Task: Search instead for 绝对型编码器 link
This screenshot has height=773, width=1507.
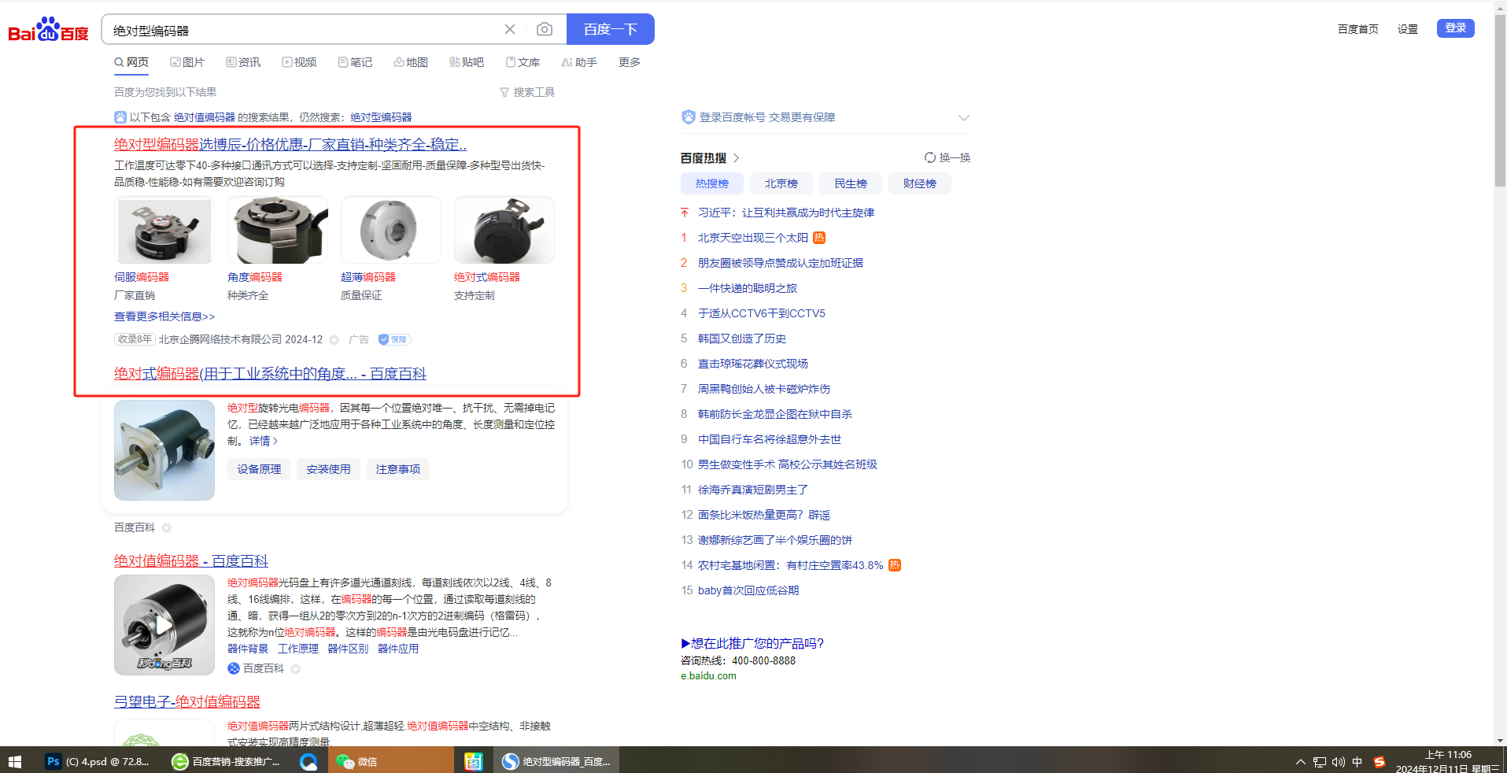Action: point(381,117)
